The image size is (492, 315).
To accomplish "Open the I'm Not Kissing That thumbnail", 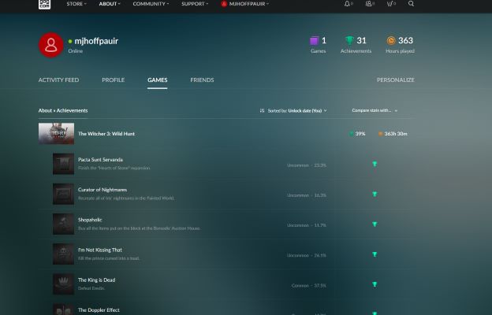I will pyautogui.click(x=63, y=254).
